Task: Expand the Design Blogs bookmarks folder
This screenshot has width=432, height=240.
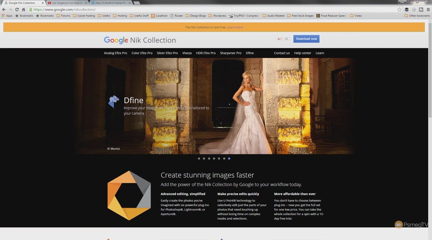Action: click(196, 16)
